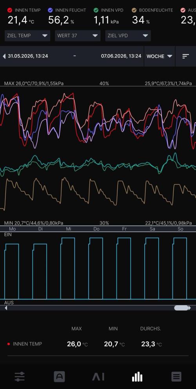Viewport: 196px width, 389px height.
Task: Open the ZIEL TEMP dropdown
Action: (27, 36)
